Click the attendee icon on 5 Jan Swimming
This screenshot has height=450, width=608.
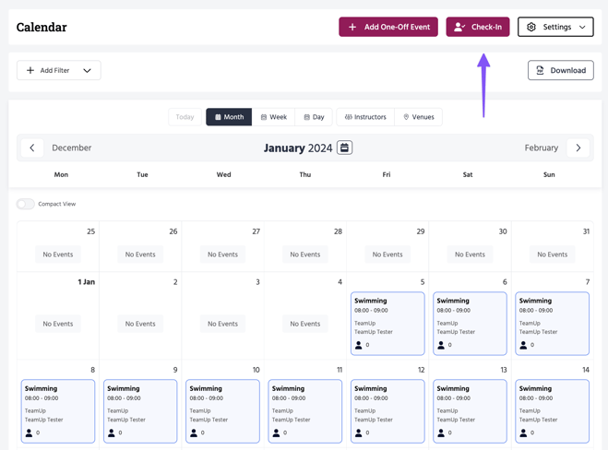(359, 345)
